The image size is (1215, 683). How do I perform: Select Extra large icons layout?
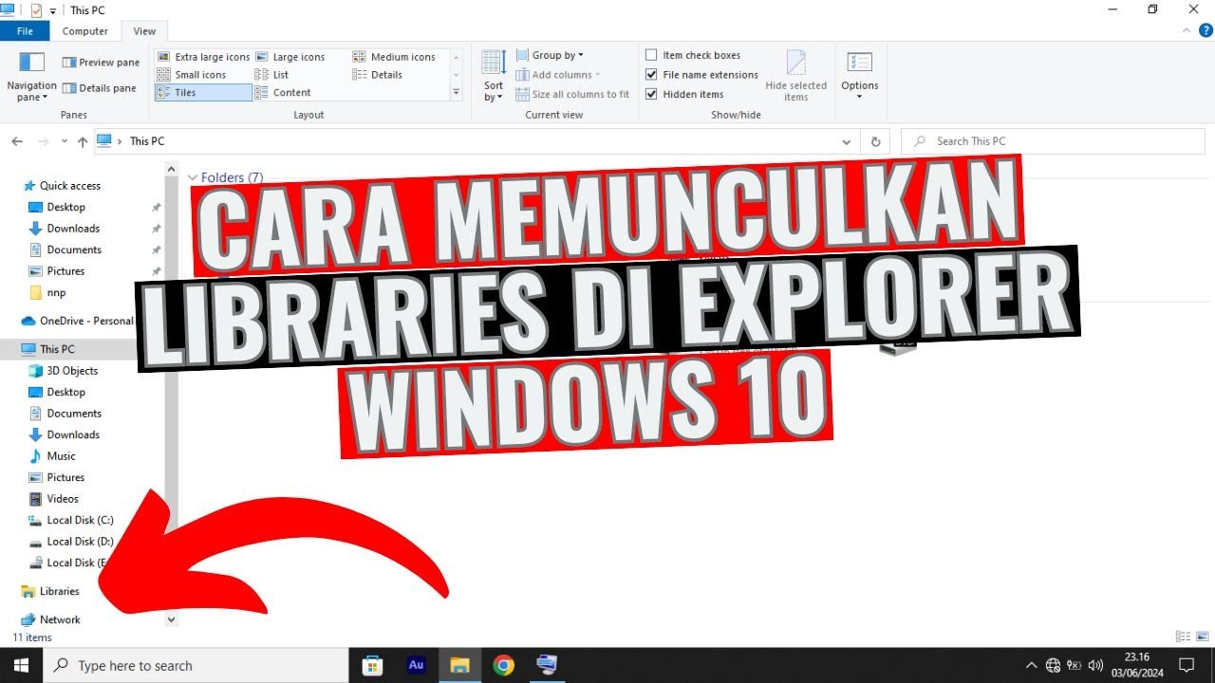[x=203, y=57]
